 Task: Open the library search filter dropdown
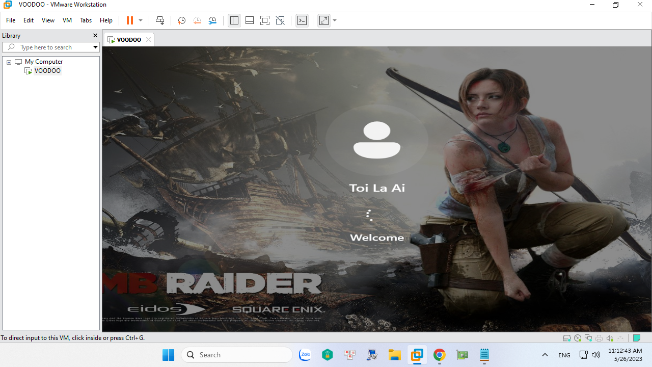click(x=95, y=47)
